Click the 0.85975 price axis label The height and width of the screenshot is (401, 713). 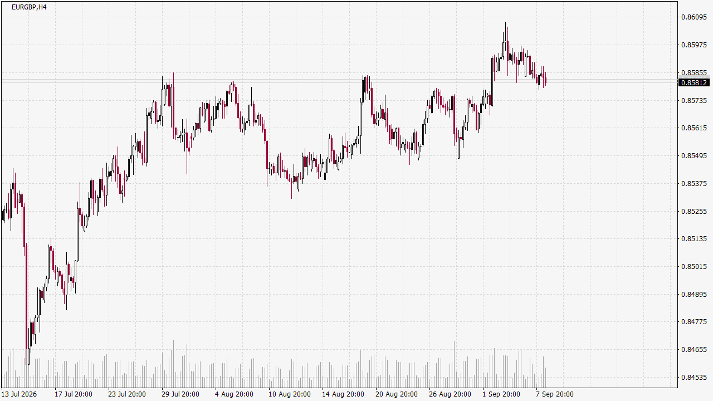(x=694, y=45)
